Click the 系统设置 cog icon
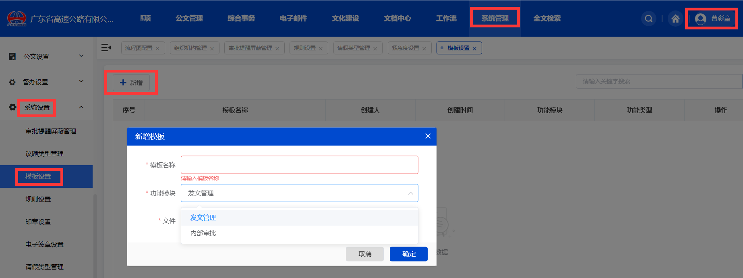The height and width of the screenshot is (278, 743). [x=12, y=107]
